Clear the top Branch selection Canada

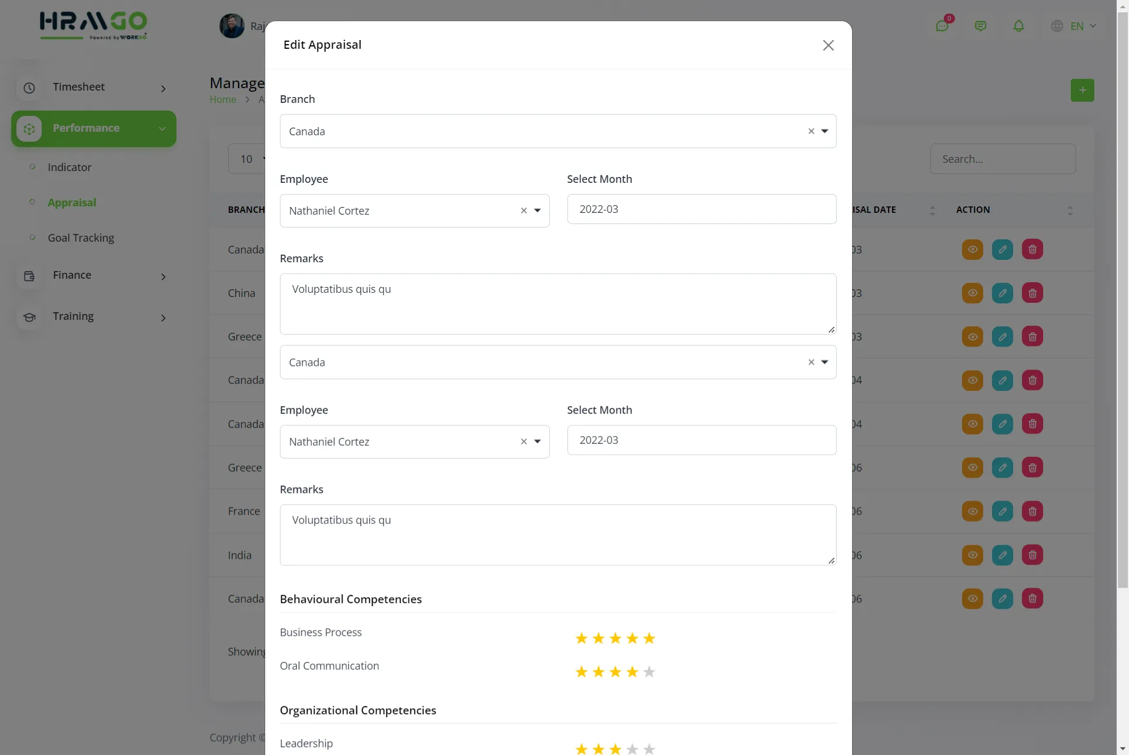tap(811, 131)
